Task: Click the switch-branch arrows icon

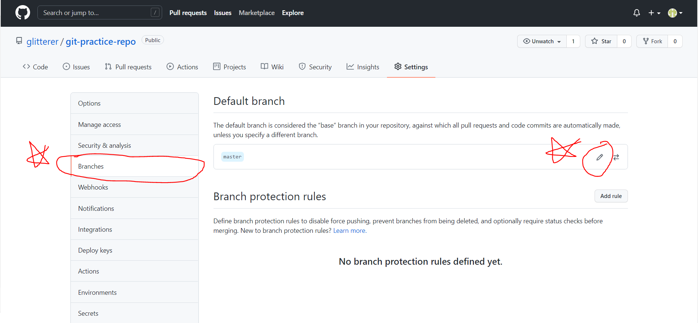Action: click(616, 157)
